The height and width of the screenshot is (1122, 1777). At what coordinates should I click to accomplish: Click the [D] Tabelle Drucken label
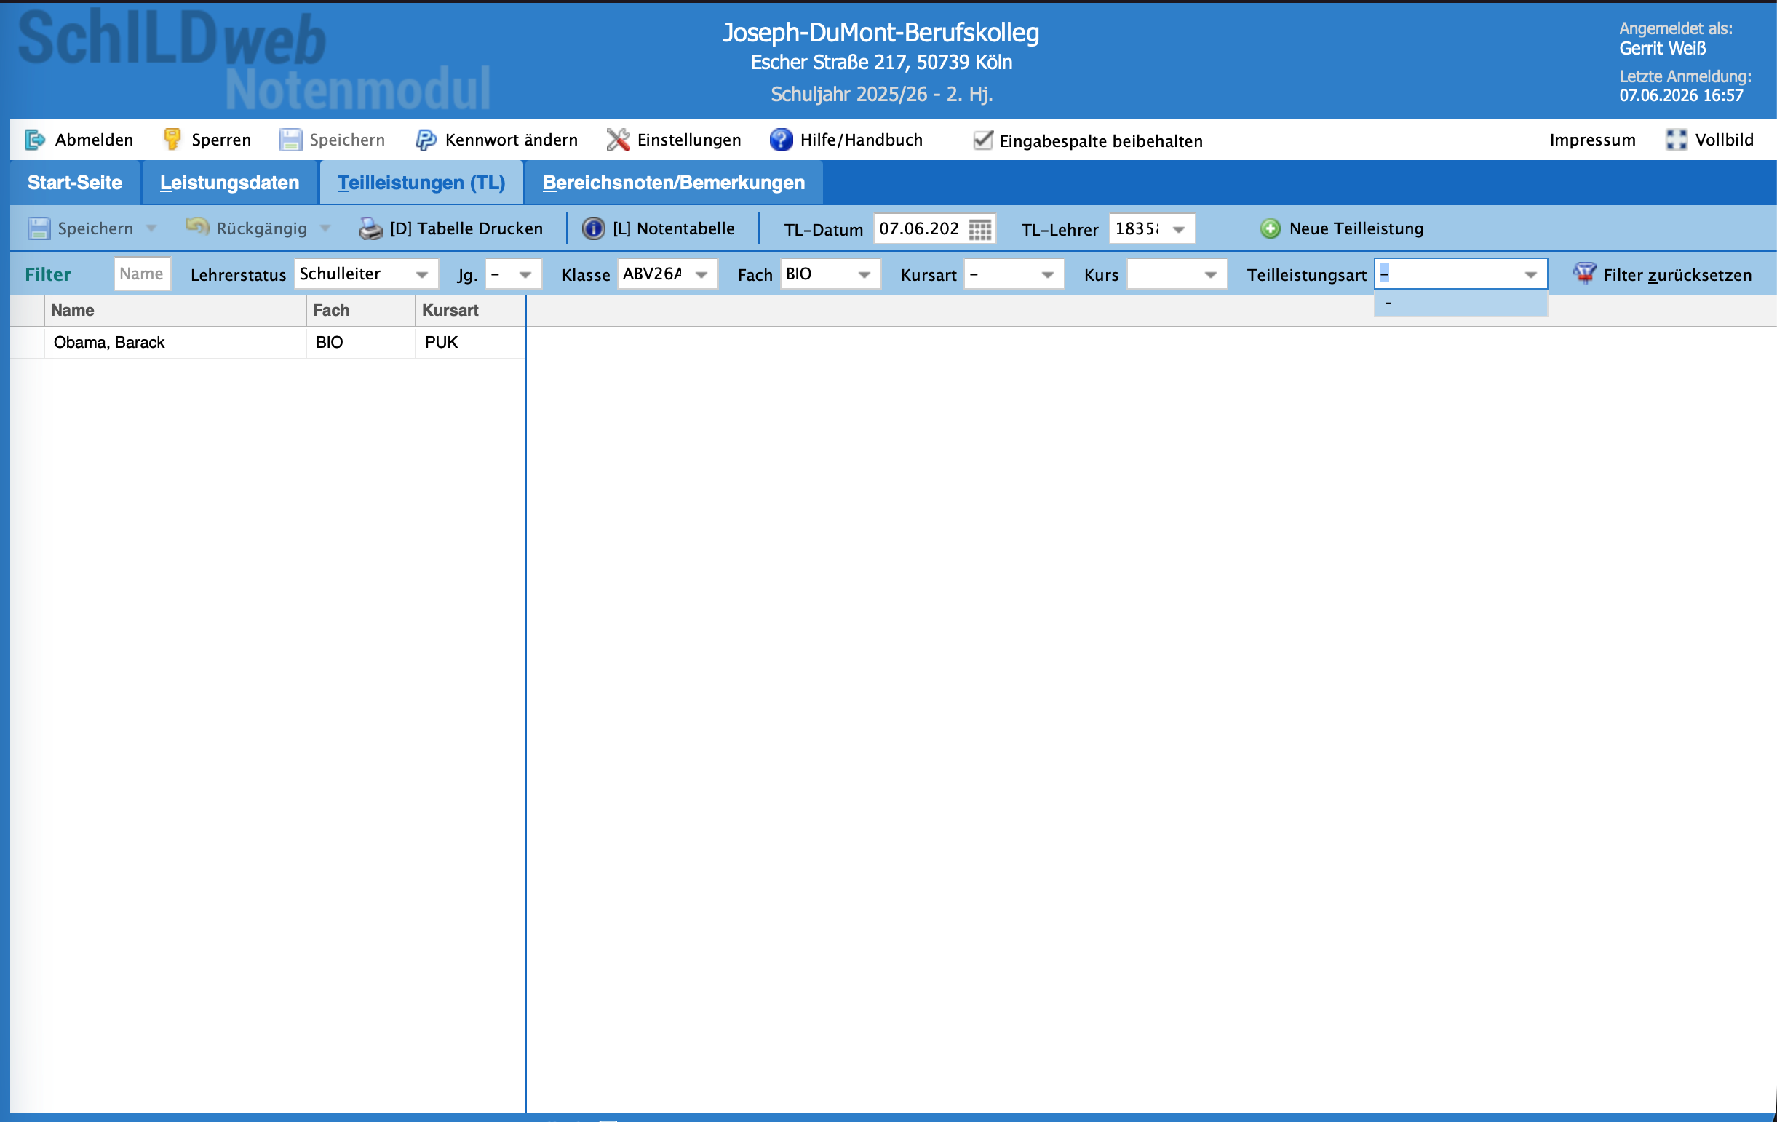(x=466, y=228)
